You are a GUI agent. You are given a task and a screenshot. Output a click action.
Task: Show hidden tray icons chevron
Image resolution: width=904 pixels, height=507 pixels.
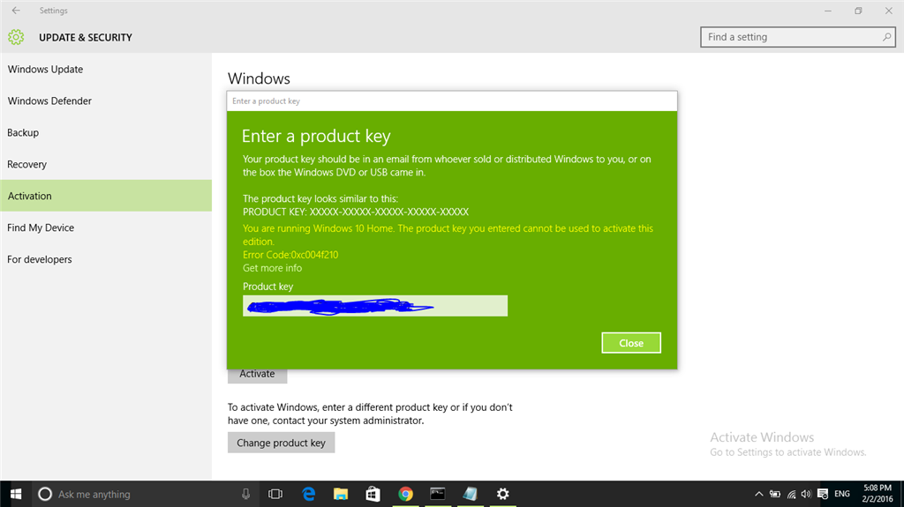tap(758, 494)
